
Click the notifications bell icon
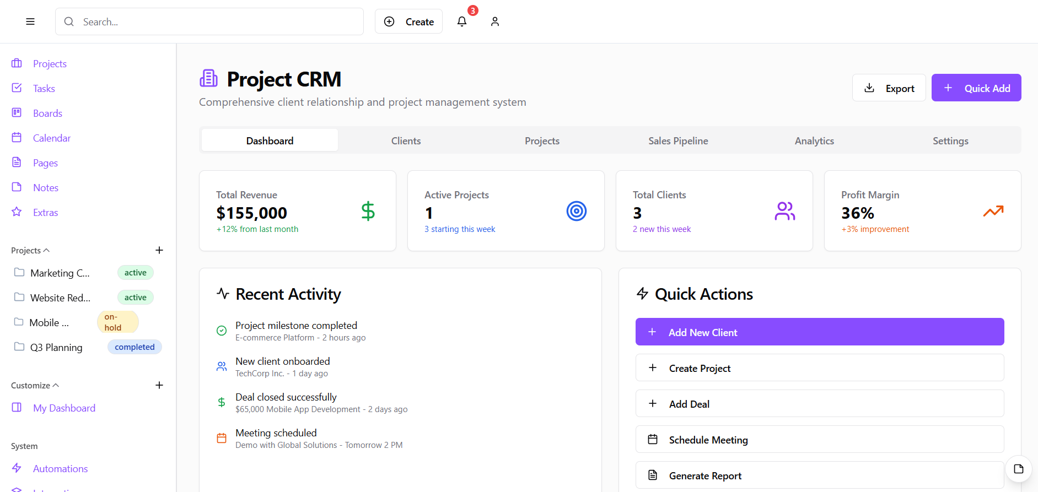[462, 21]
